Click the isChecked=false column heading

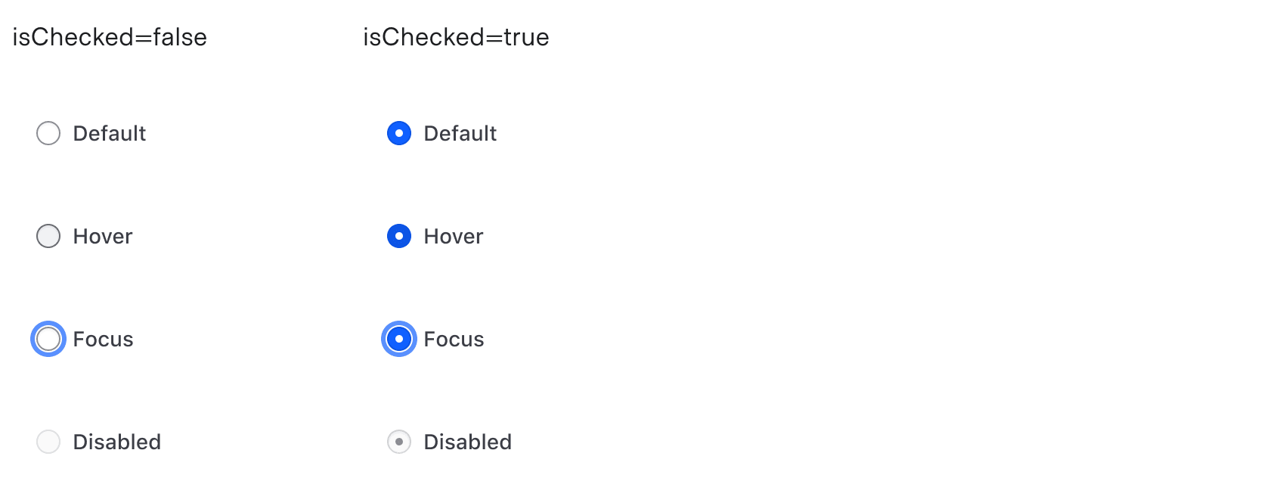coord(110,37)
